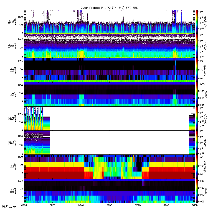Click inside the thb fff eac34 spectrogram
Image resolution: width=208 pixels, height=221 pixels.
109,22
